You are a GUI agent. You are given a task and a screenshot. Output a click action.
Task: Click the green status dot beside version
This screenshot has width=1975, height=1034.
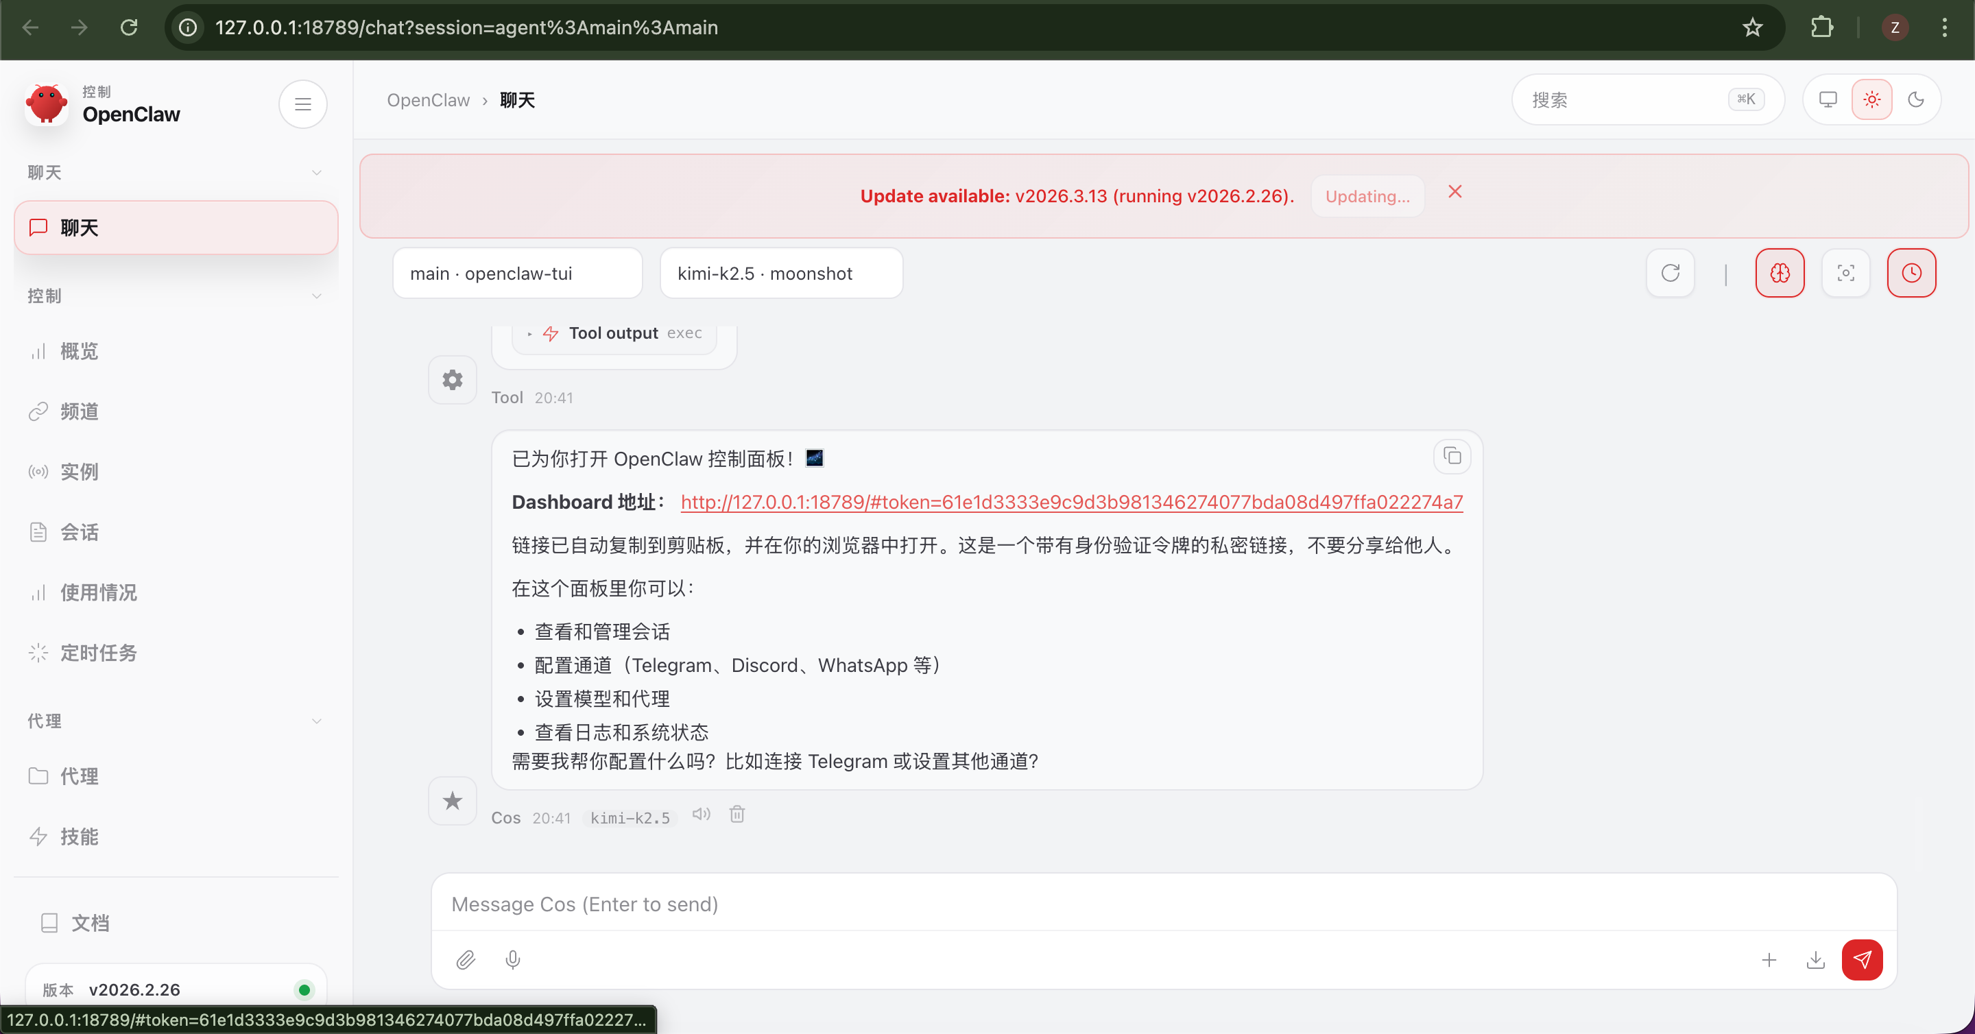[304, 989]
